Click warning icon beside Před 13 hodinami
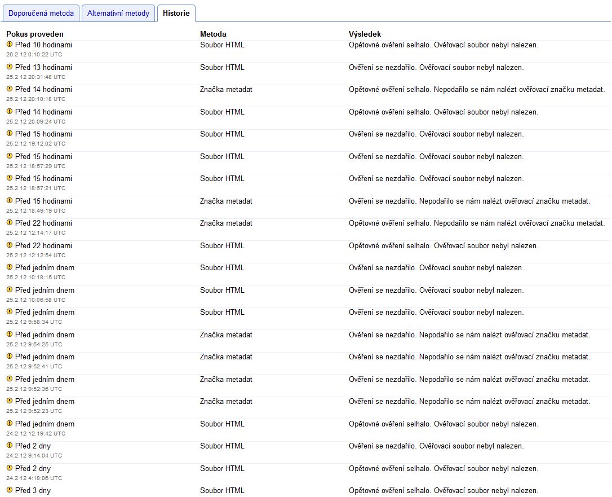Screen dimensions: 612x497 pyautogui.click(x=10, y=67)
